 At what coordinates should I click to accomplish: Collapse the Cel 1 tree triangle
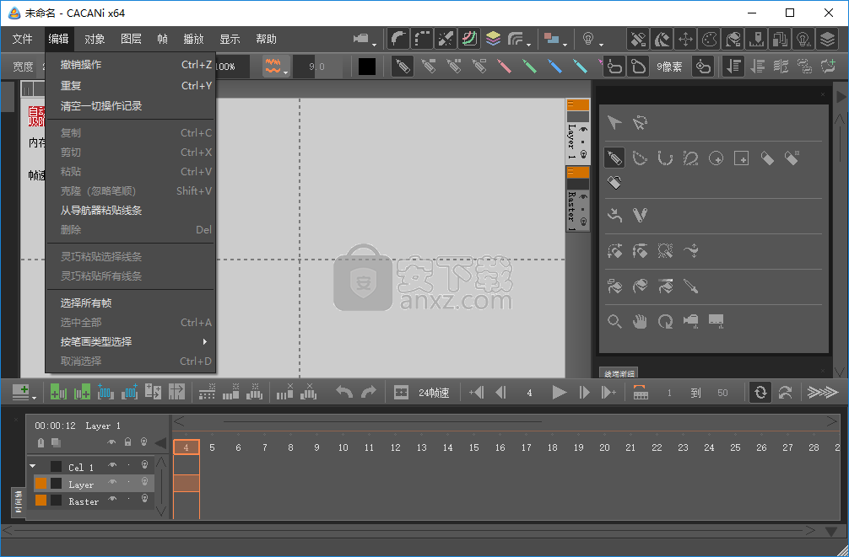(x=33, y=466)
